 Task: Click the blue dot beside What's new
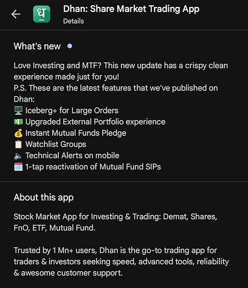pyautogui.click(x=70, y=46)
